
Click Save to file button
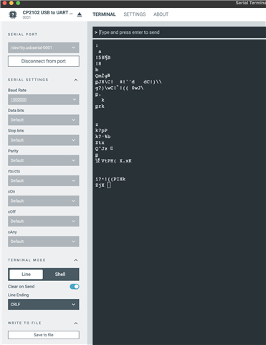click(x=44, y=335)
